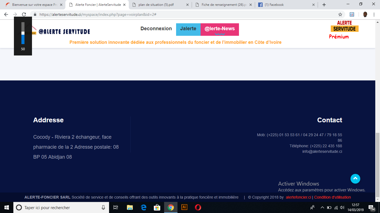Click the Chrome profile avatar icon
Viewport: 380px width, 213px height.
[365, 14]
